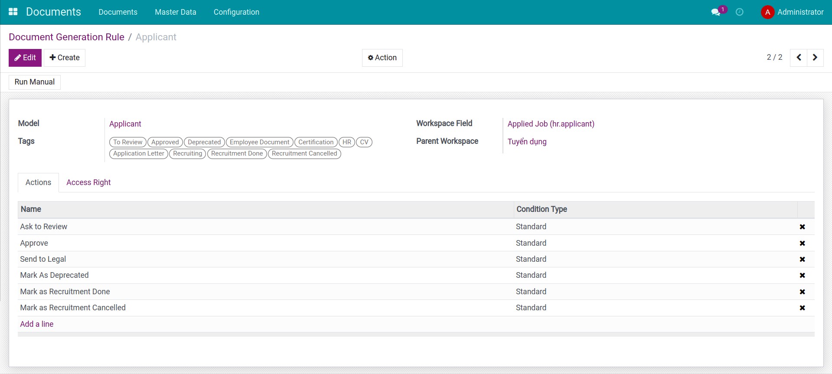The image size is (832, 374).
Task: Open the apps grid home menu
Action: [x=13, y=12]
